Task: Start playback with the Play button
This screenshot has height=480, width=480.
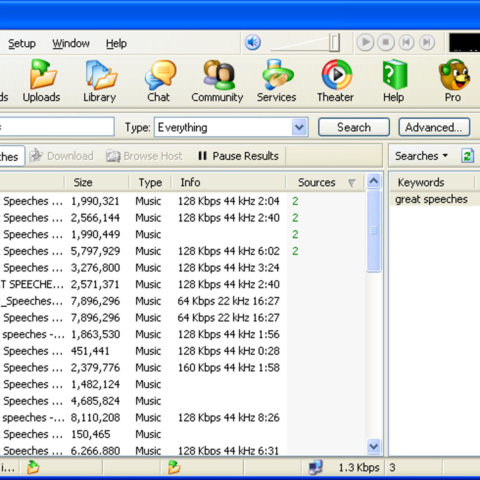Action: pyautogui.click(x=365, y=42)
